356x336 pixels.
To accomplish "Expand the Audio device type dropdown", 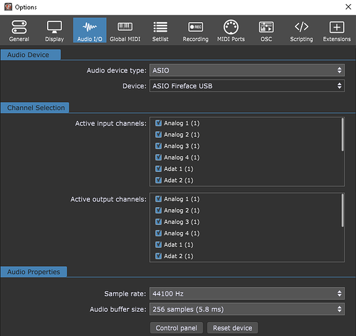I will tap(247, 70).
